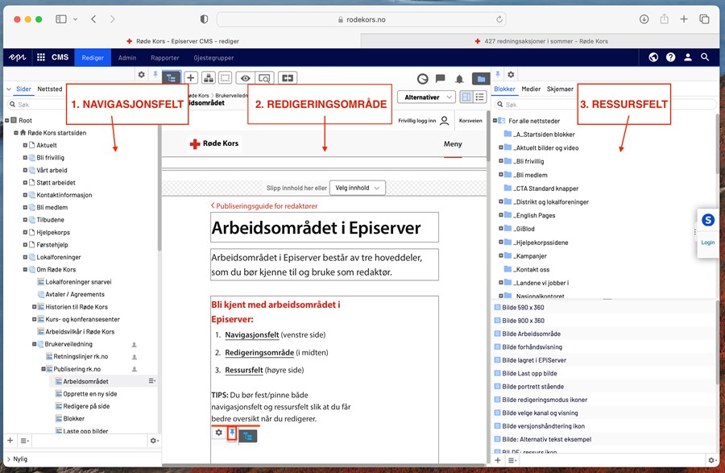Click the version history clock icon
725x473 pixels.
421,78
